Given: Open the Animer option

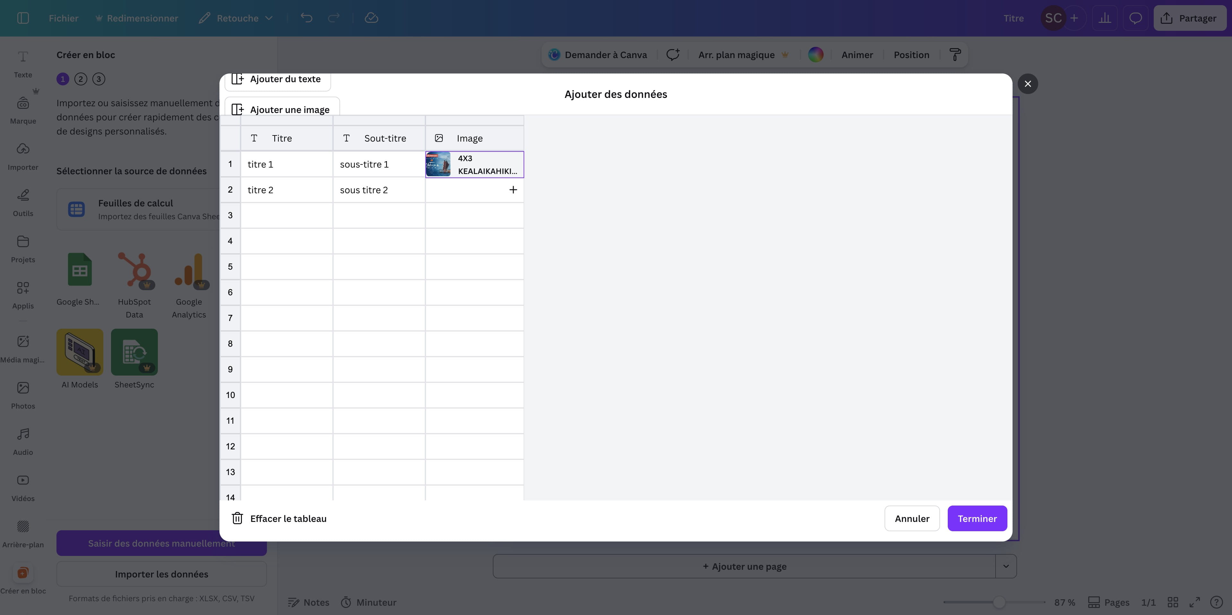Looking at the screenshot, I should click(857, 55).
